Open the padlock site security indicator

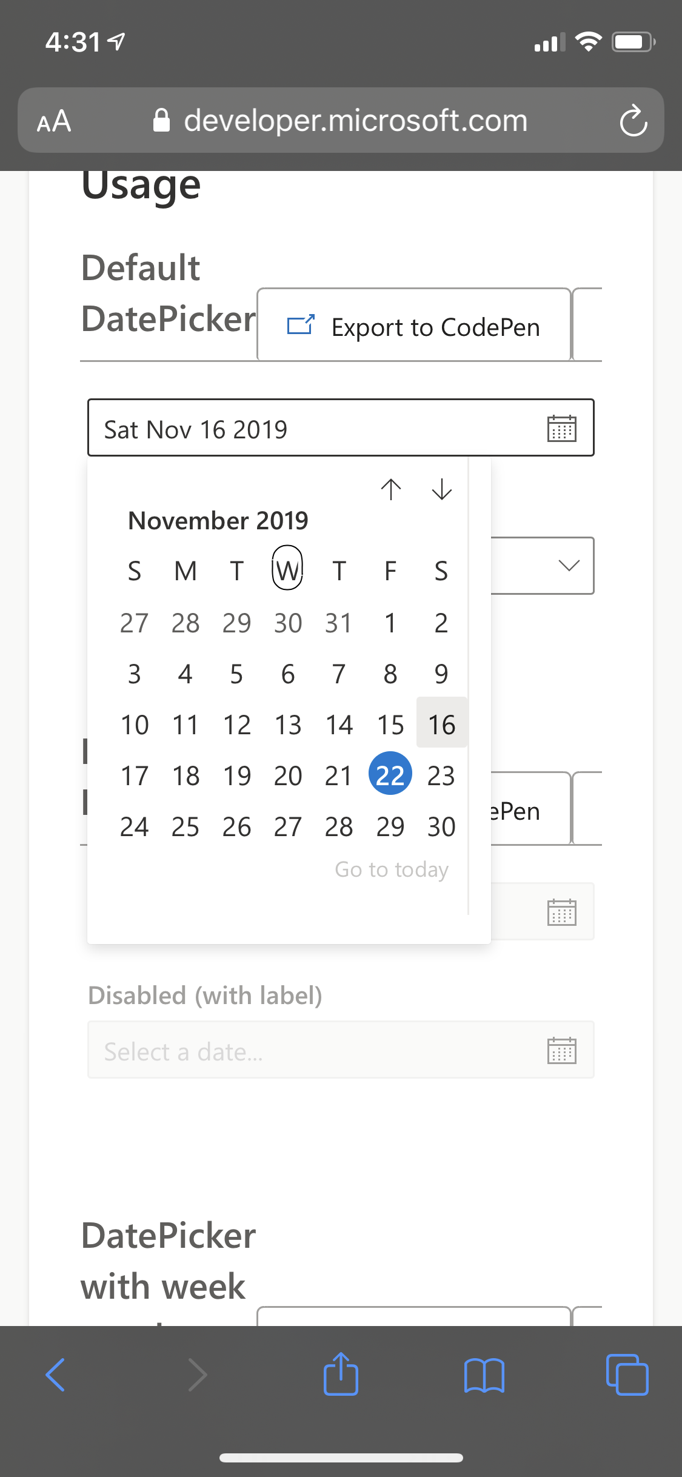click(x=161, y=120)
